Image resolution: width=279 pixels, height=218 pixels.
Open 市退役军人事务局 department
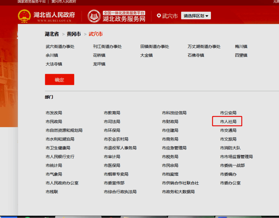(120, 148)
